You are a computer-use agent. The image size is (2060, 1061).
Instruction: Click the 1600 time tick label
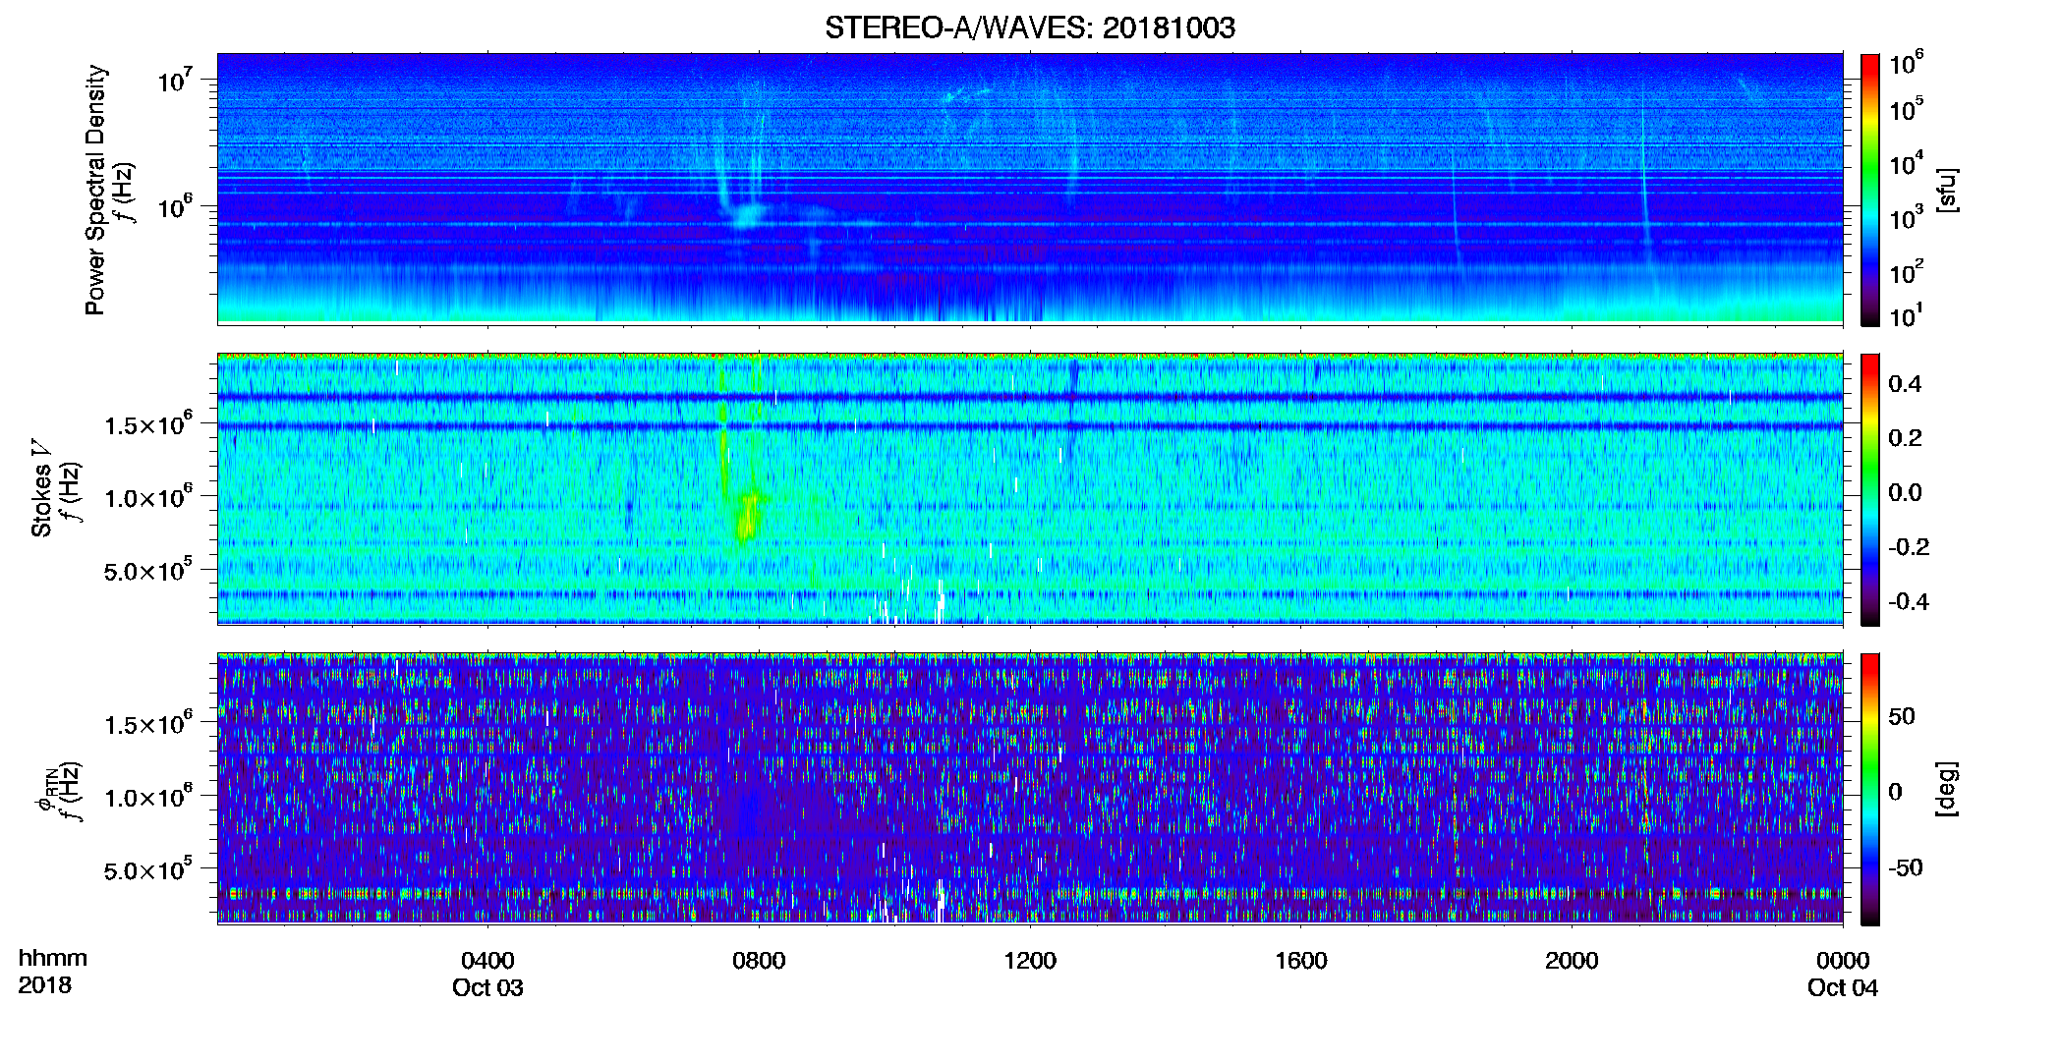tap(1301, 961)
